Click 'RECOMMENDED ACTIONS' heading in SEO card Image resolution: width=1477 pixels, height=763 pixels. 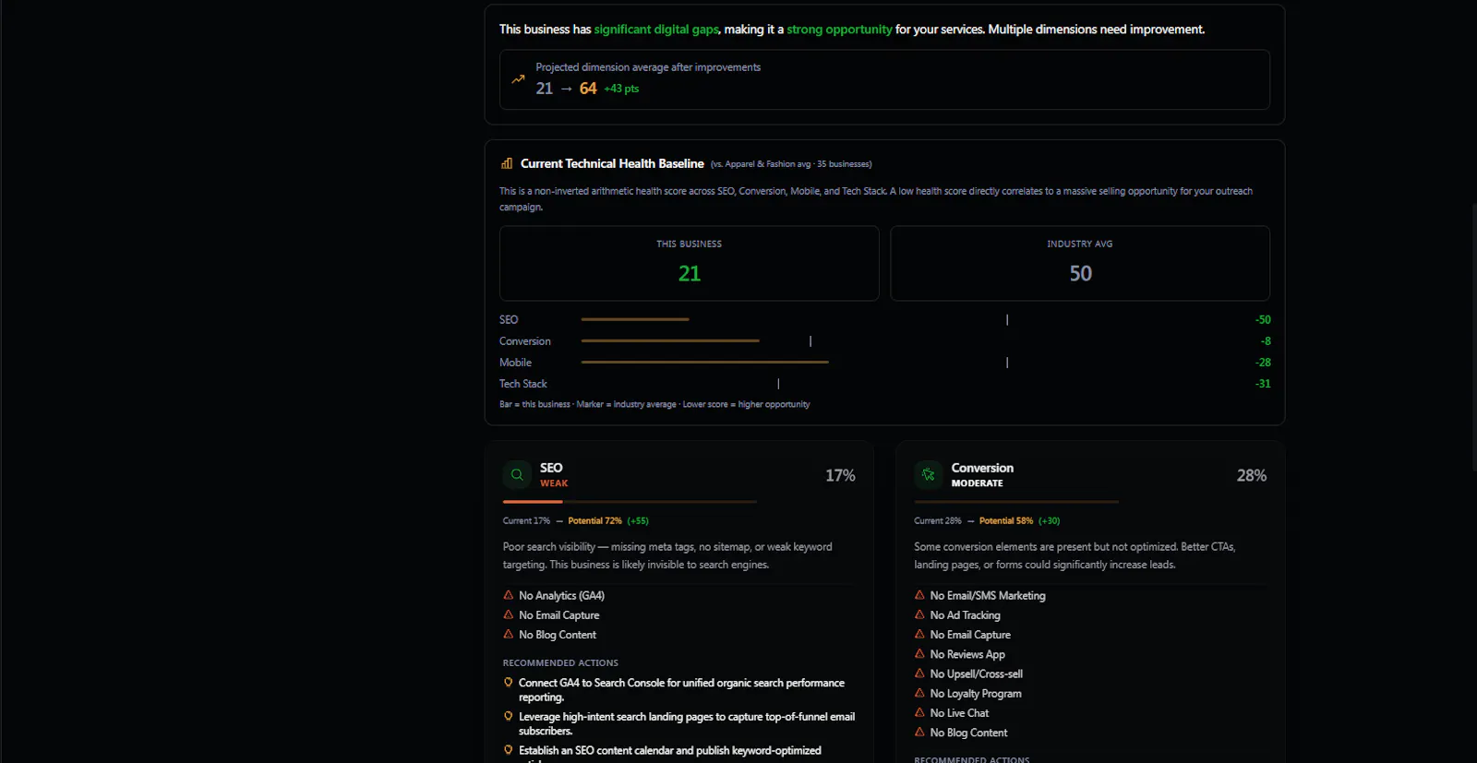[x=560, y=662]
